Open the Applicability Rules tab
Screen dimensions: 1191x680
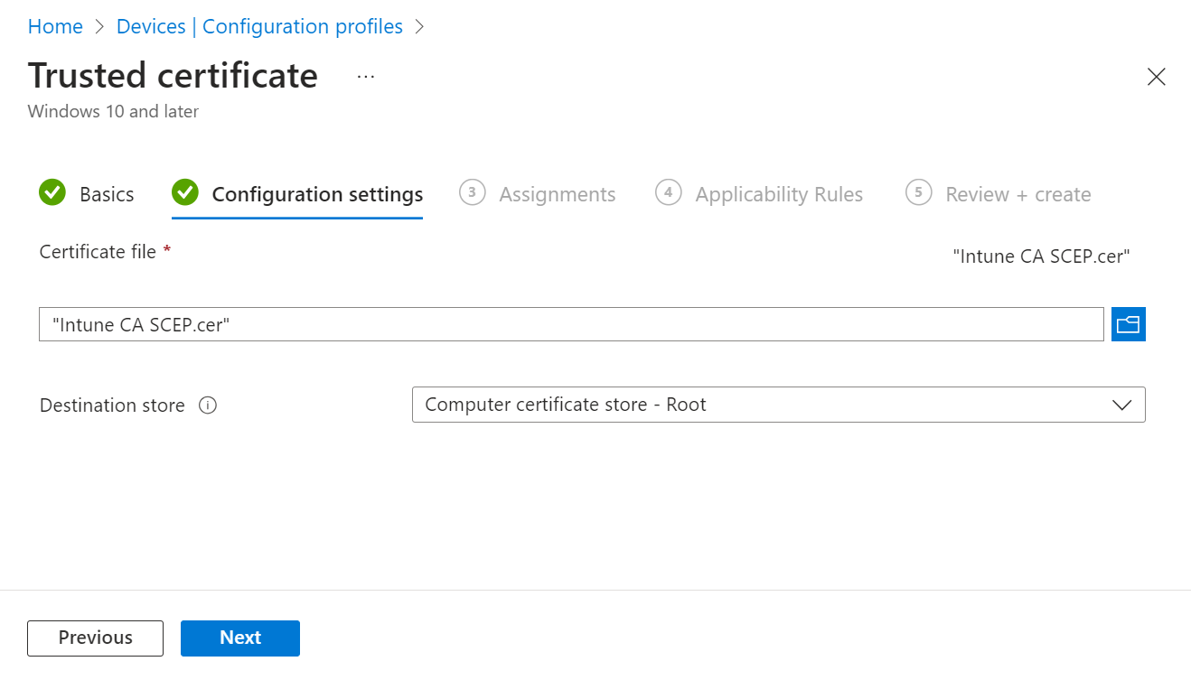[x=778, y=194]
